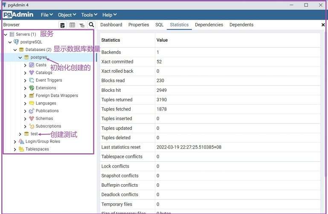
Task: Collapse the postgreSQL server node
Action: tap(10, 42)
